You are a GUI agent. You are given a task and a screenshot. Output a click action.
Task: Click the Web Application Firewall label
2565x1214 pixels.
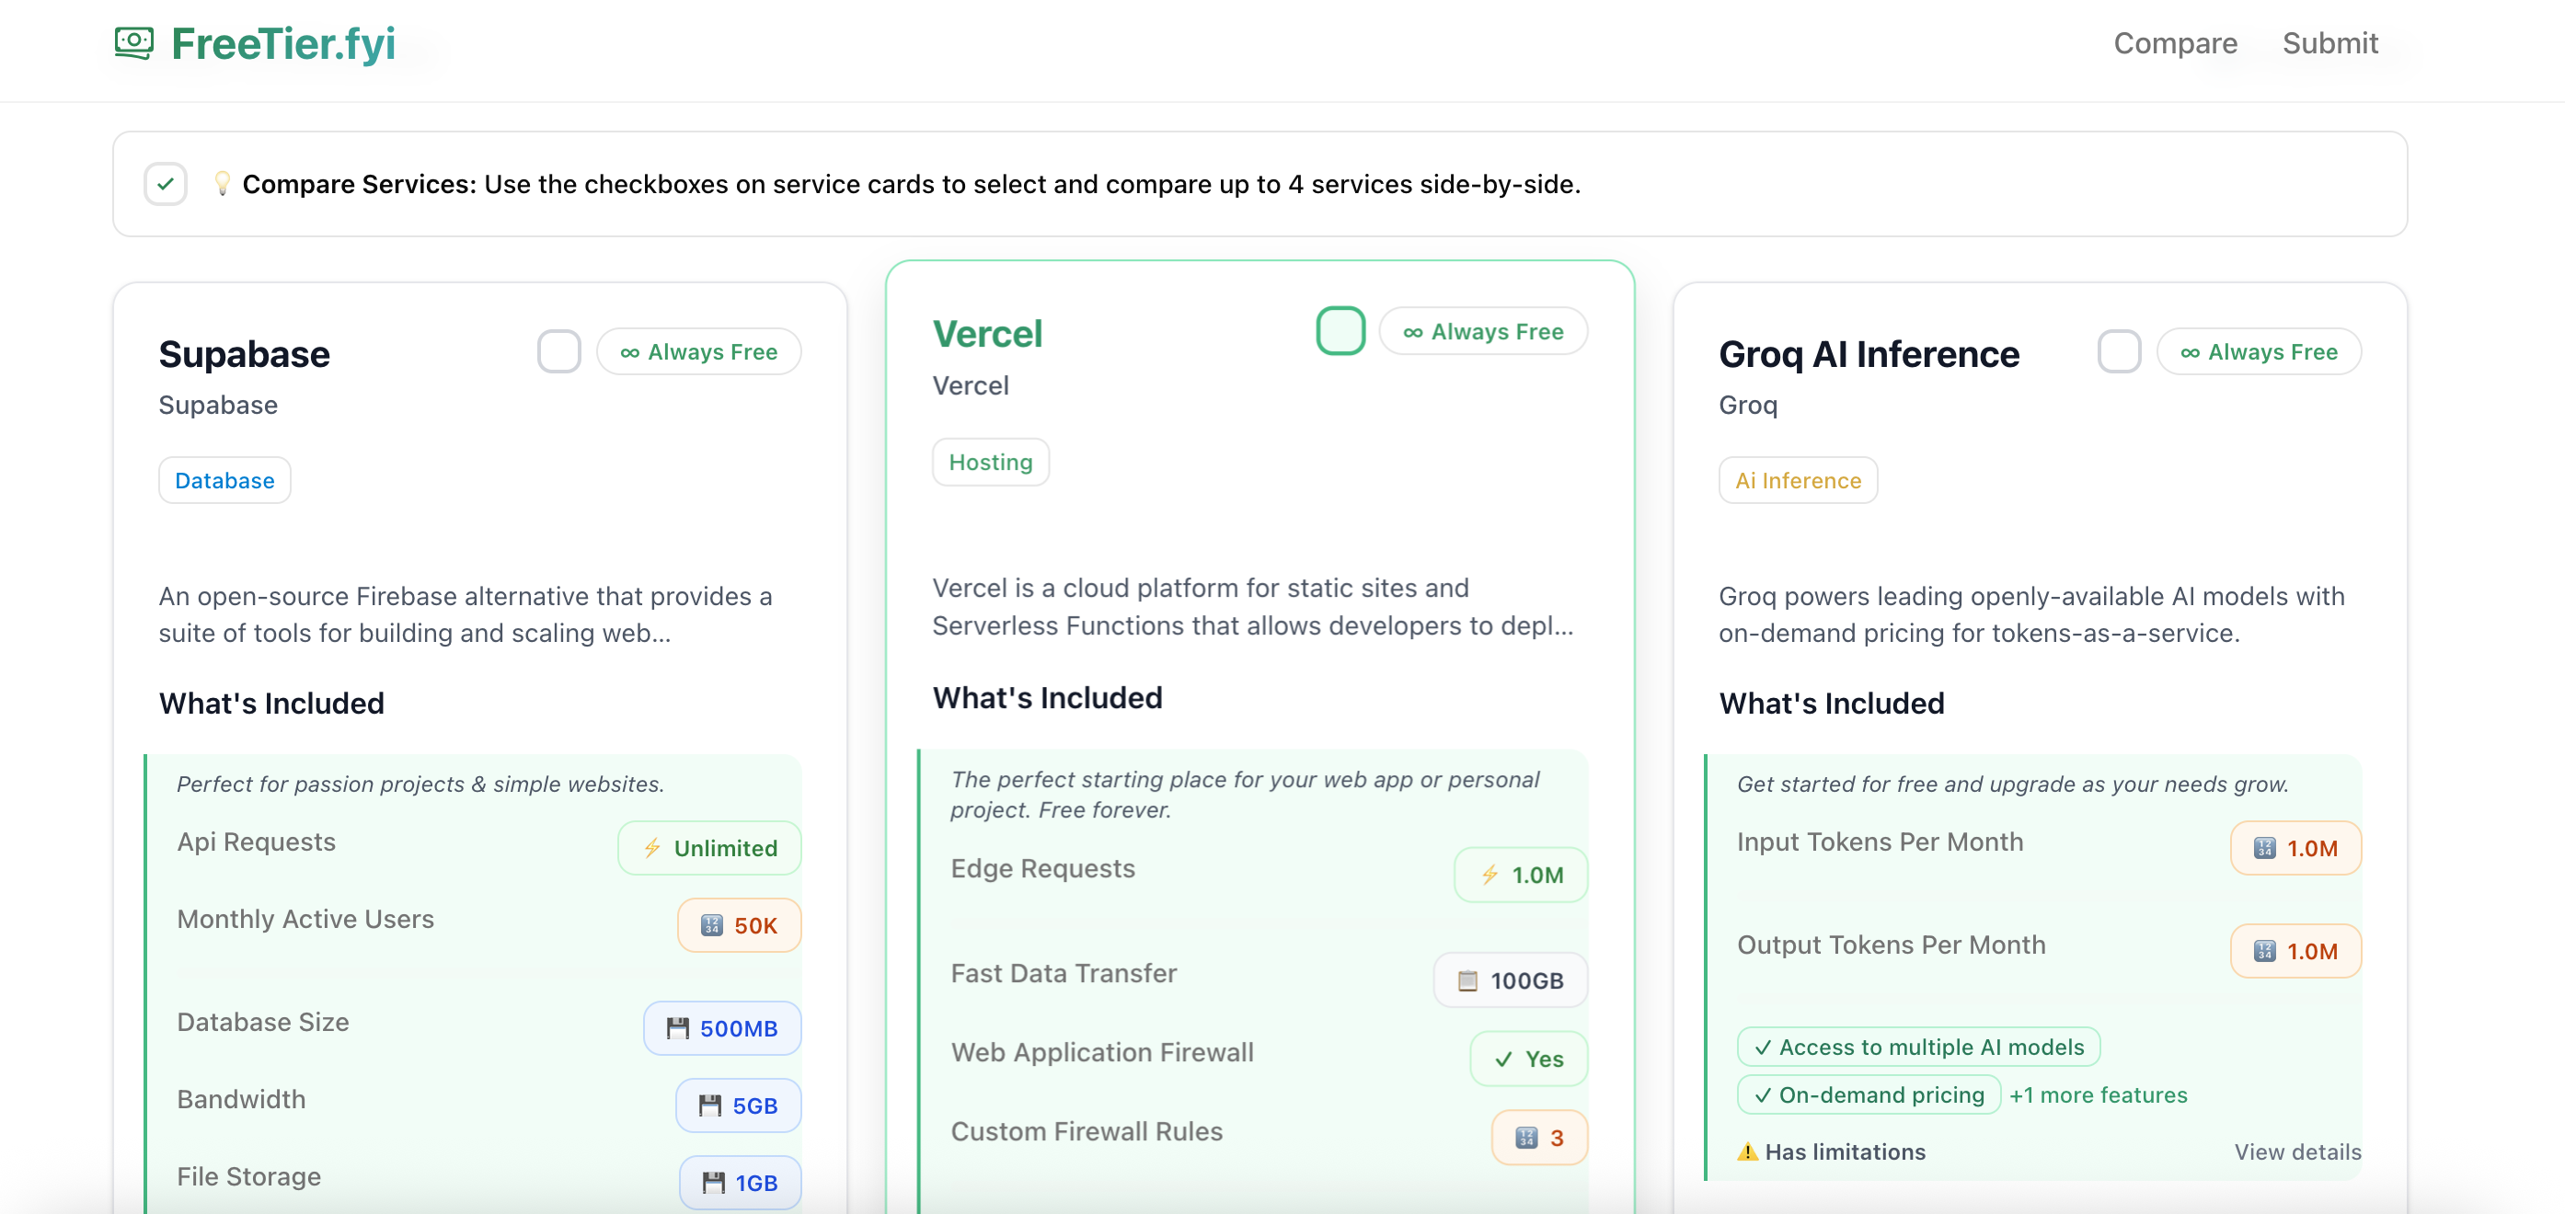pos(1102,1052)
